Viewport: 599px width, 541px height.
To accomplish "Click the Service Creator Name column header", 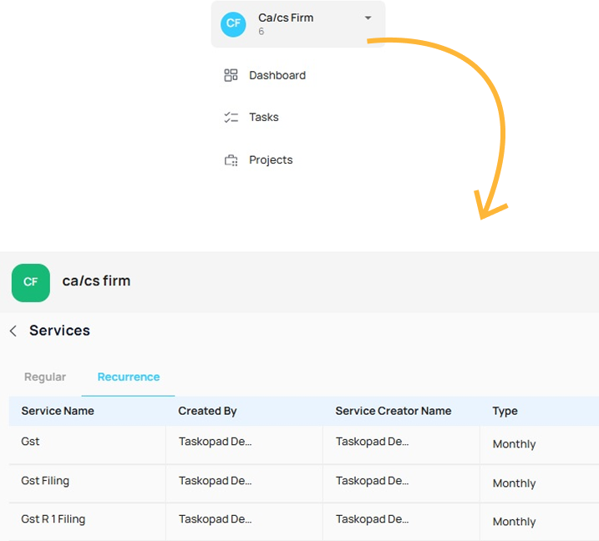I will pos(393,411).
